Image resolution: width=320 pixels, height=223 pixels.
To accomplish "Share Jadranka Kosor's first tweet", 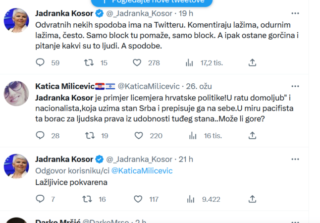I will coord(252,62).
